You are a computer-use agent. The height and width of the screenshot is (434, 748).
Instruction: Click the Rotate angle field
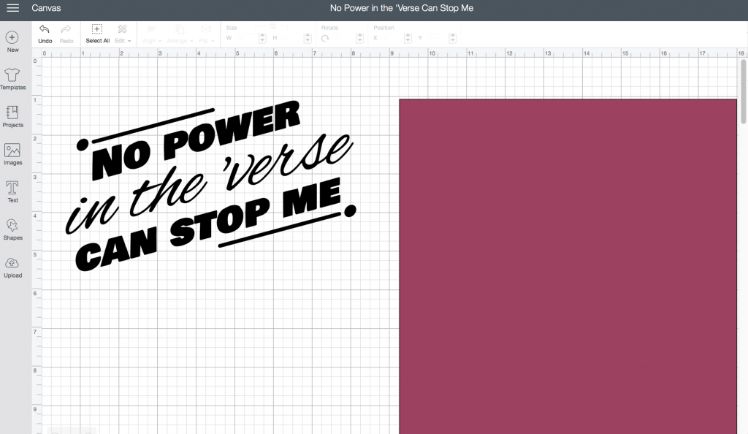coord(344,38)
